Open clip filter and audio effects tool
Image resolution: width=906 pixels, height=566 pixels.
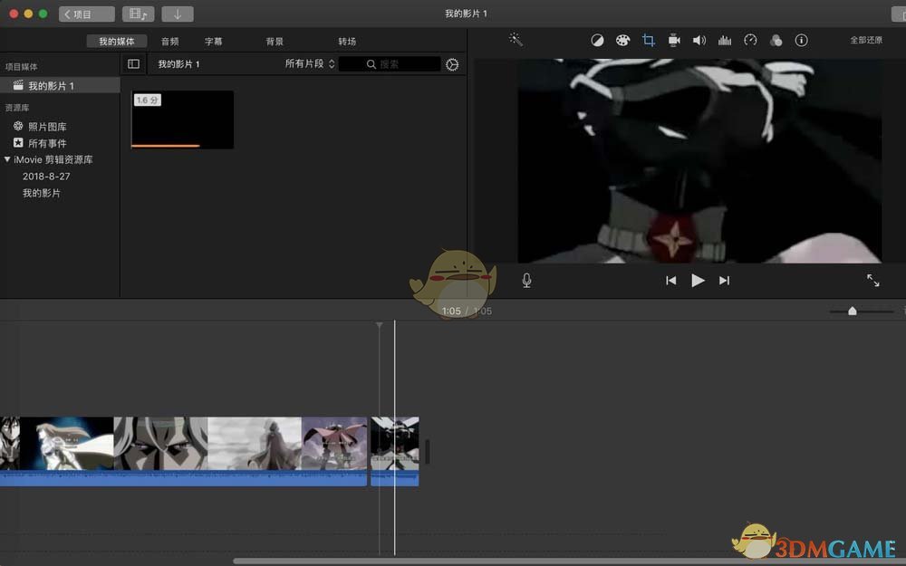point(776,40)
